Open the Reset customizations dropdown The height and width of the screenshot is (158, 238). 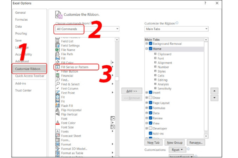tap(177, 150)
